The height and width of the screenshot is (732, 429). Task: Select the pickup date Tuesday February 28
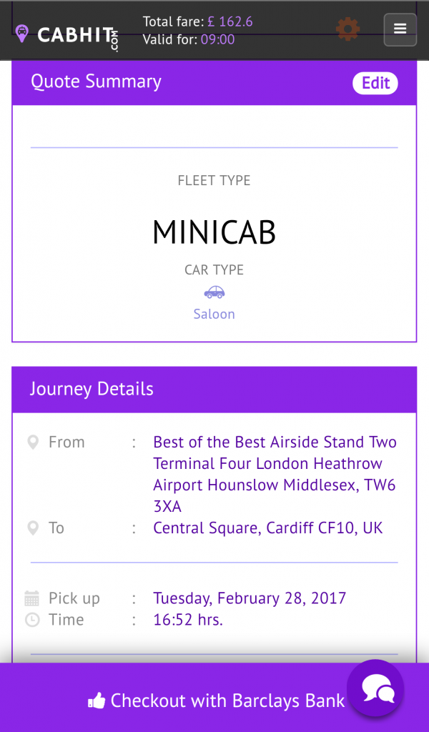[250, 598]
